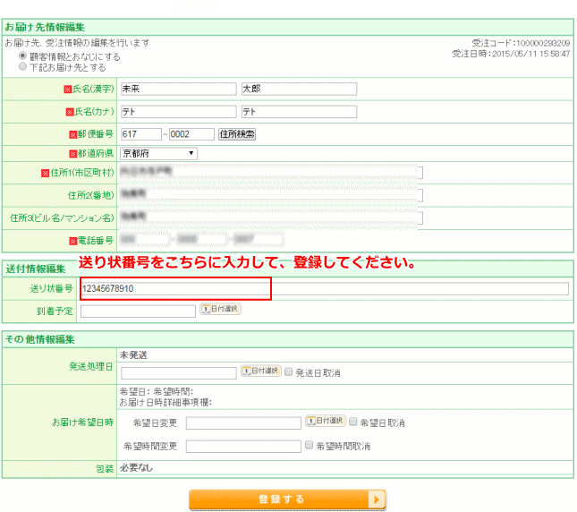
Task: Click the 住所3 building name field
Action: 271,218
